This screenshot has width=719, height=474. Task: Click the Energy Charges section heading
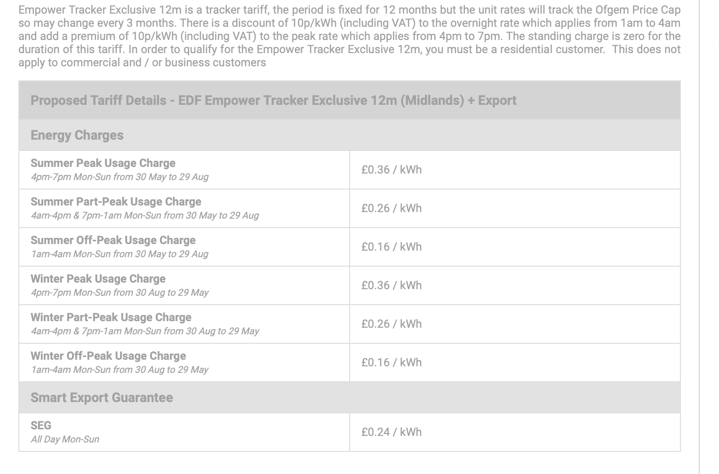(77, 135)
